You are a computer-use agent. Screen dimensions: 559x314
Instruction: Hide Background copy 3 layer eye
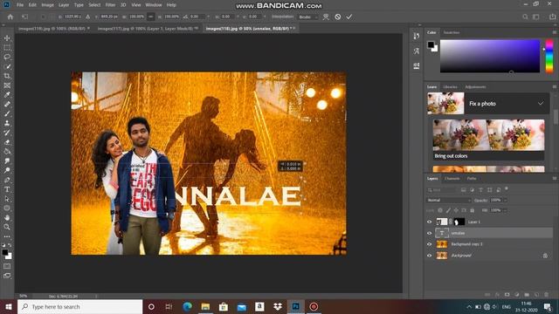pos(429,244)
